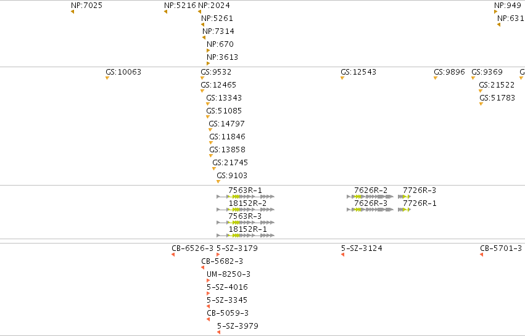
Task: Click the GS:9896 feature
Action: coord(449,72)
